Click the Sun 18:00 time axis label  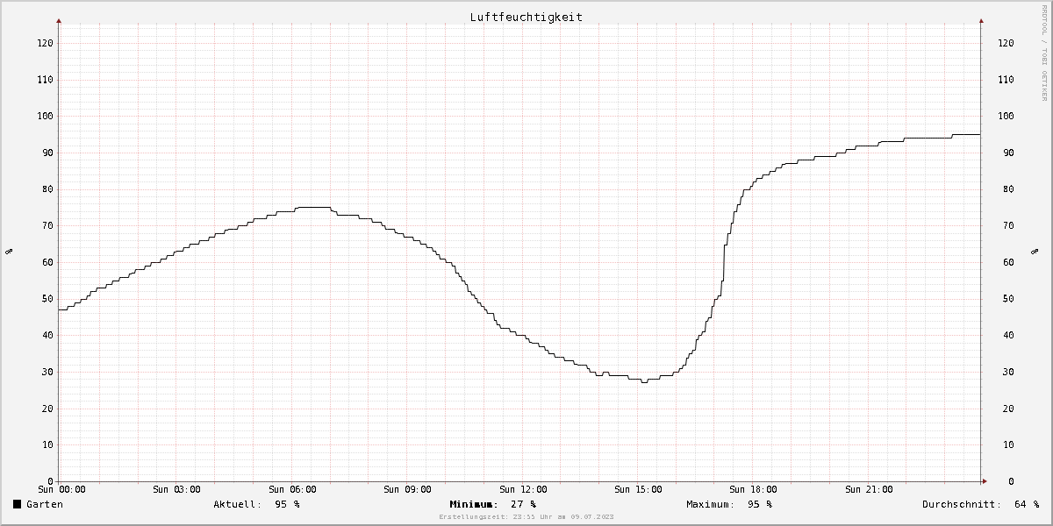tap(754, 489)
